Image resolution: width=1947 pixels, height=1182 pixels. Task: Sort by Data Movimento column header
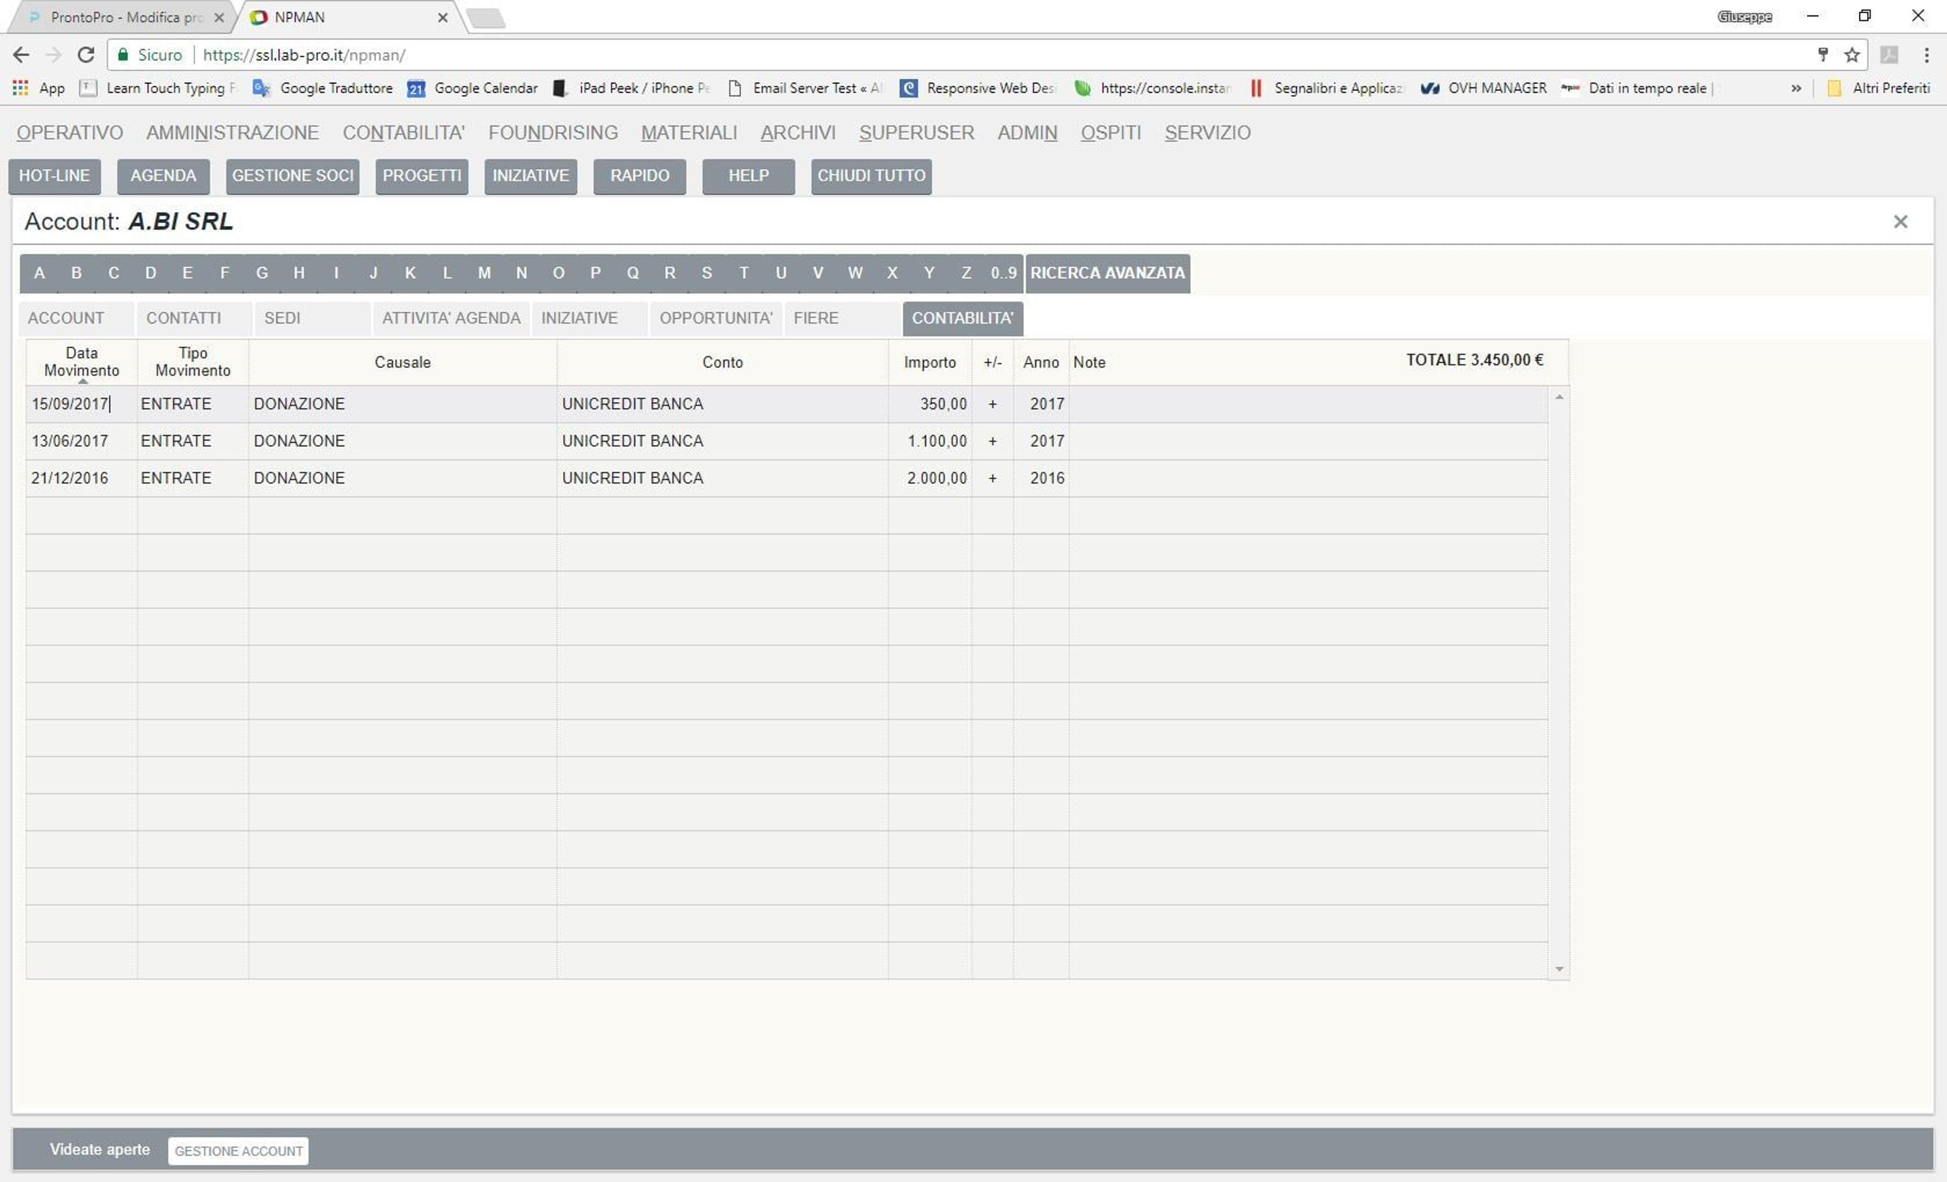point(82,362)
